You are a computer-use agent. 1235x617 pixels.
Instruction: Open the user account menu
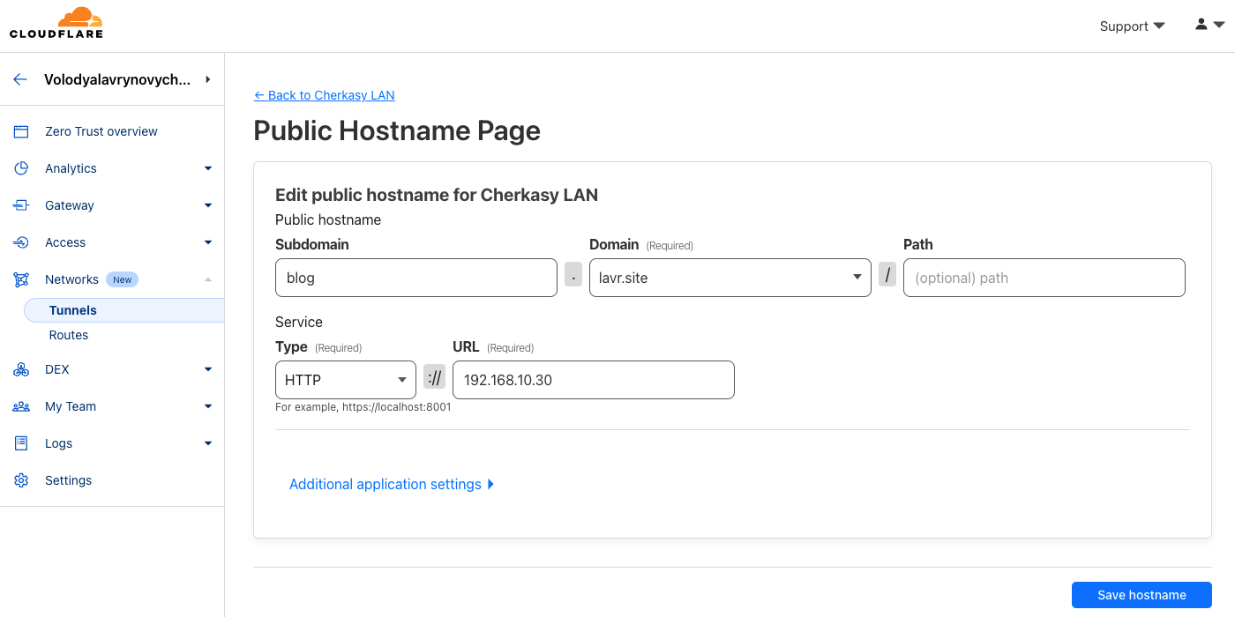[x=1209, y=26]
